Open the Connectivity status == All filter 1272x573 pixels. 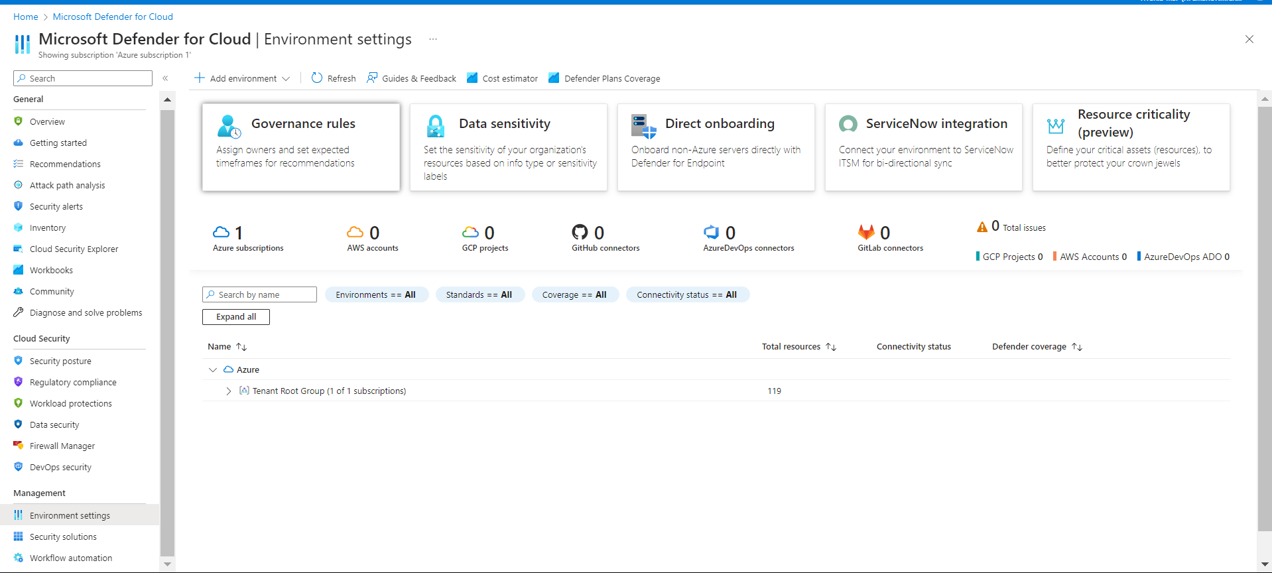[x=687, y=294]
